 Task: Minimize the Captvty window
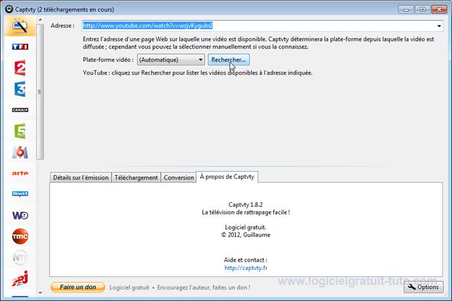[406, 10]
